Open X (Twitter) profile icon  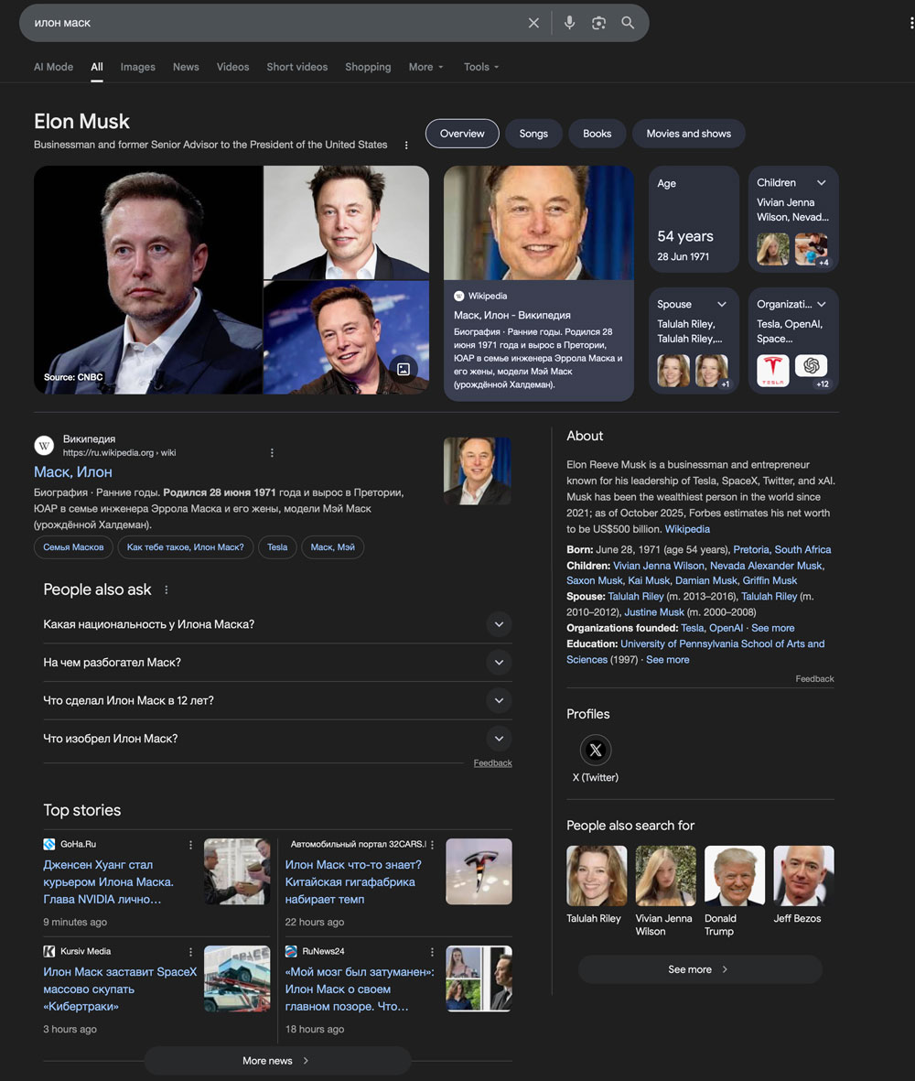click(596, 750)
